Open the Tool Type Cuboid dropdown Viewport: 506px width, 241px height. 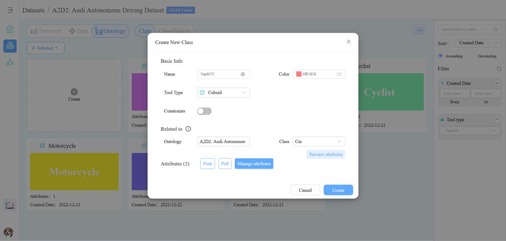pyautogui.click(x=223, y=93)
